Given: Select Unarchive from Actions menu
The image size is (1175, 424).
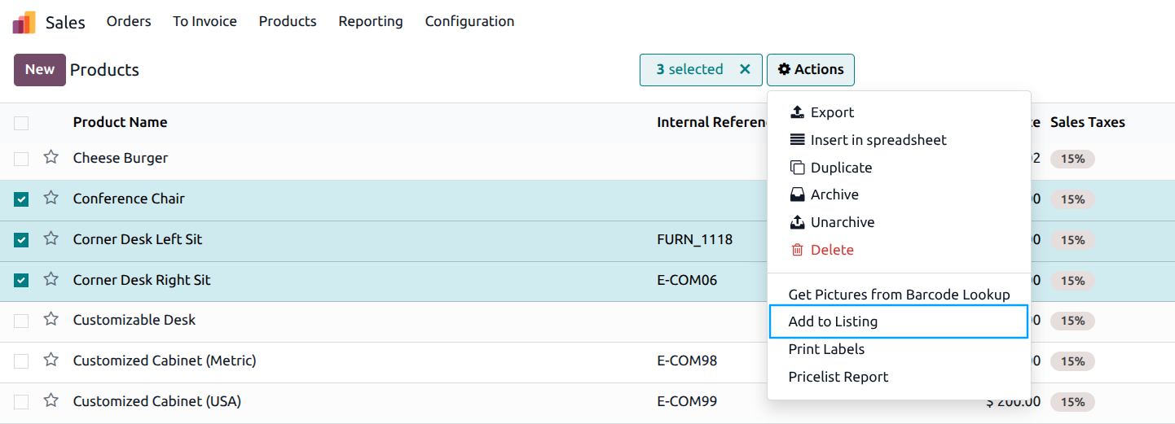Looking at the screenshot, I should (x=900, y=222).
